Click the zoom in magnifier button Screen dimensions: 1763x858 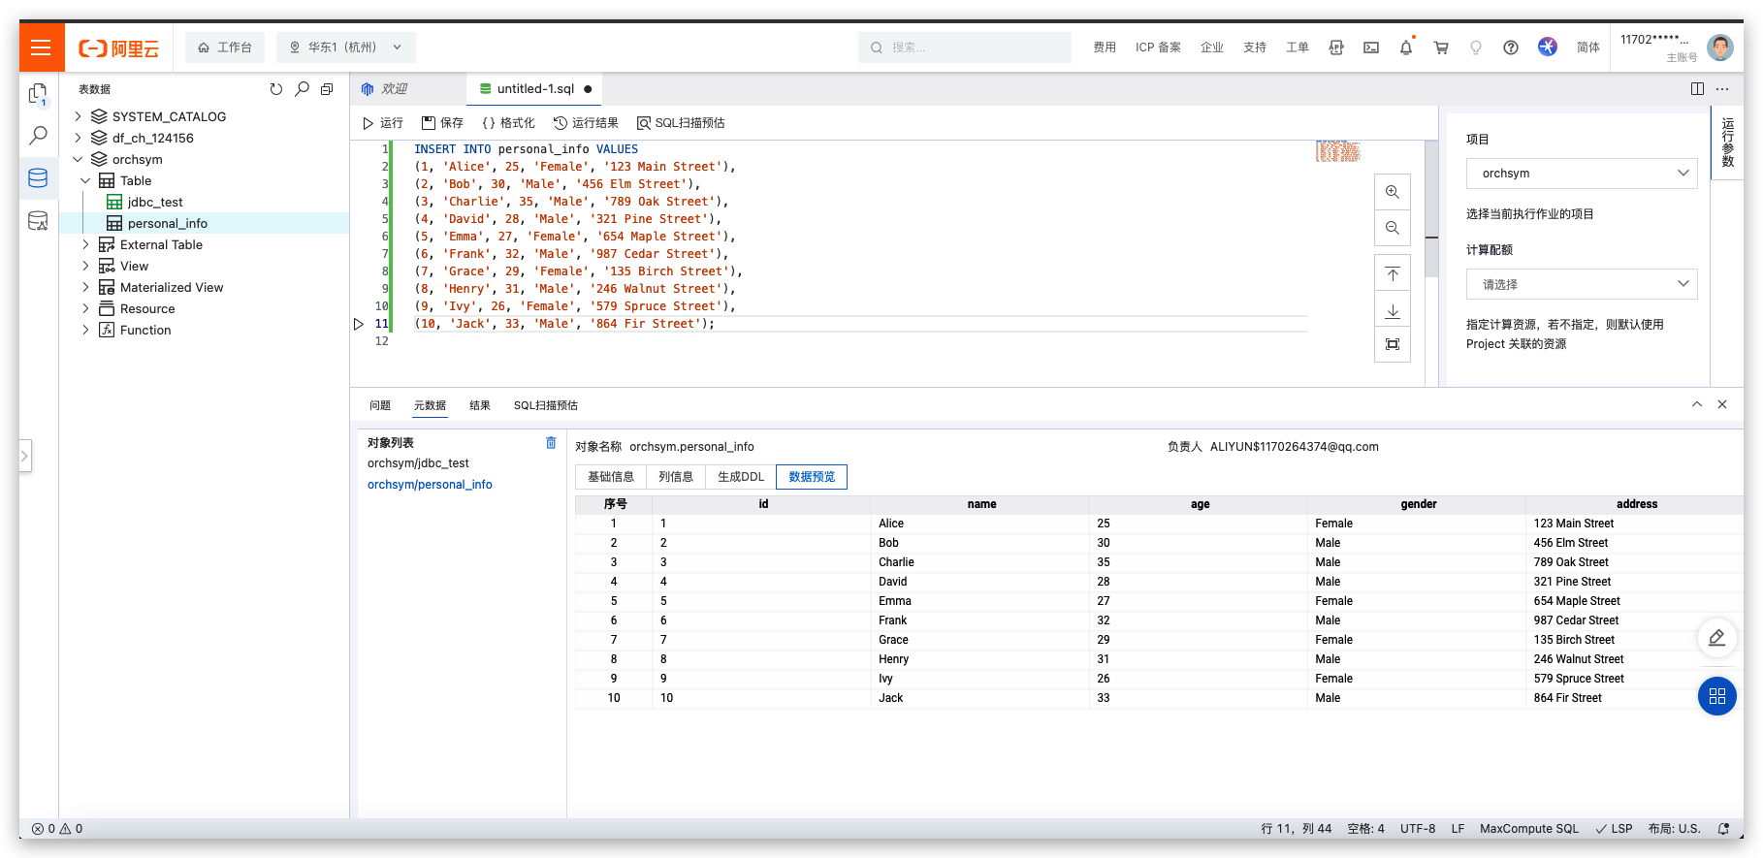coord(1392,192)
